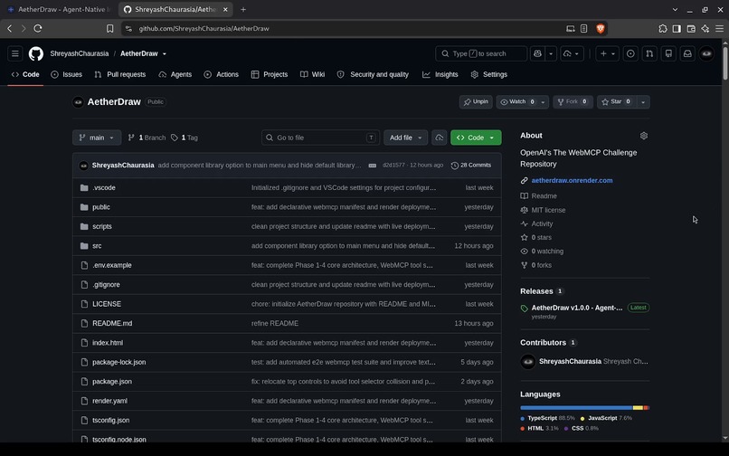Go back to previous page
729x456 pixels.
(x=9, y=28)
